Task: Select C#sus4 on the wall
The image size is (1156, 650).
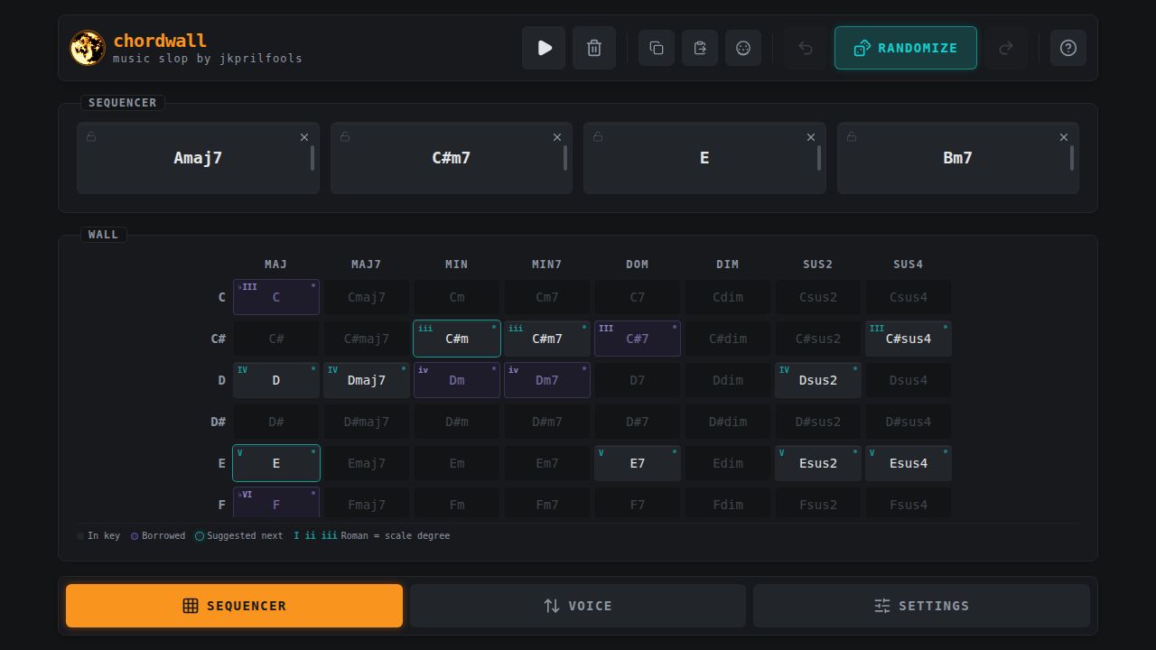Action: (x=909, y=339)
